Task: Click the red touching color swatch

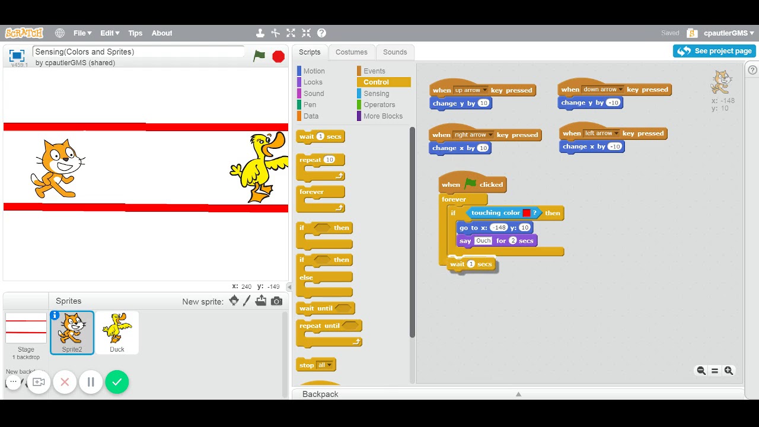Action: point(526,213)
